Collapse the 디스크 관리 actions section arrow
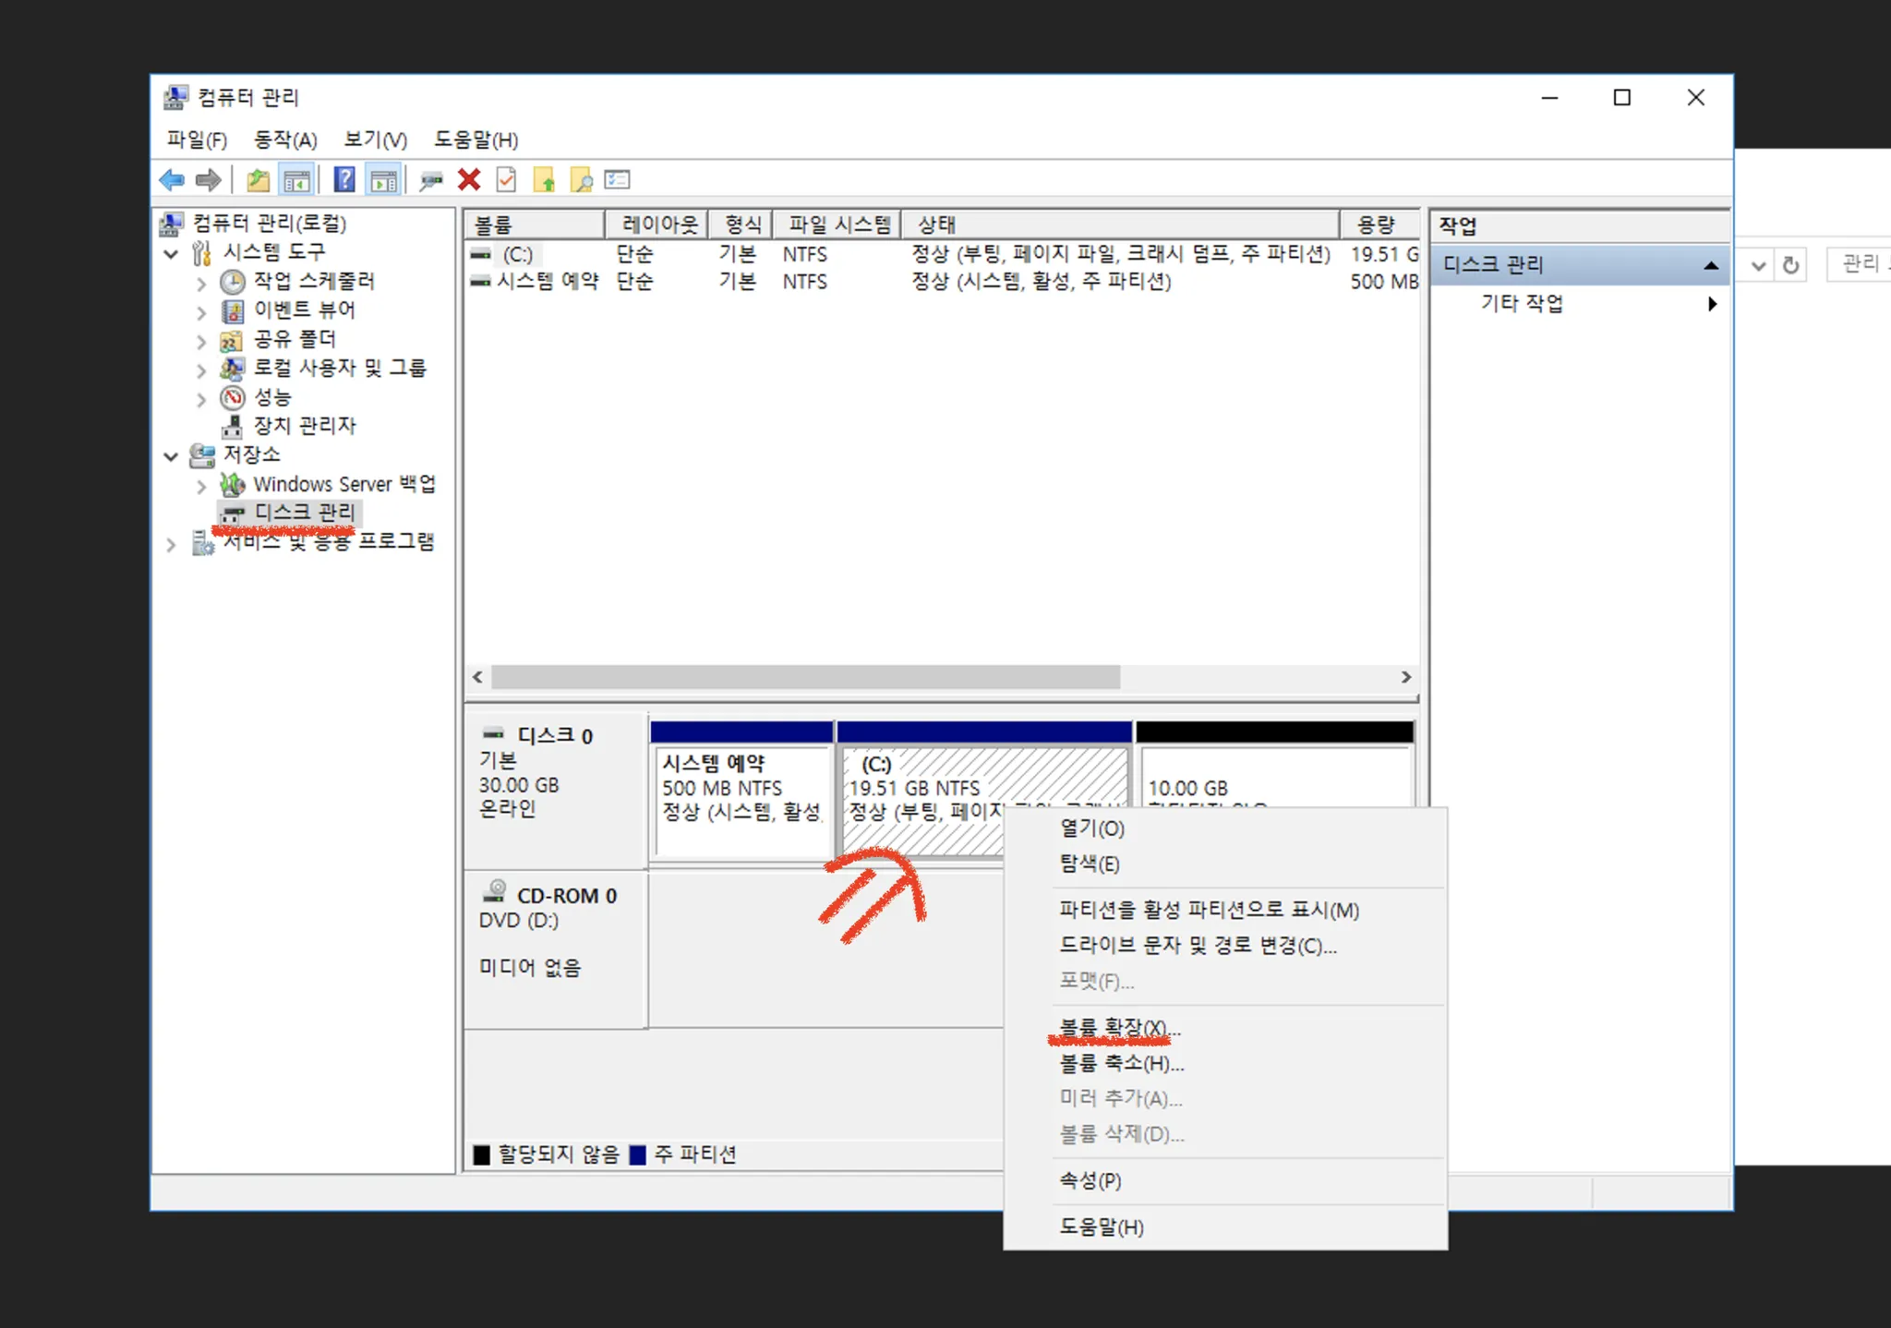1891x1328 pixels. pyautogui.click(x=1710, y=265)
